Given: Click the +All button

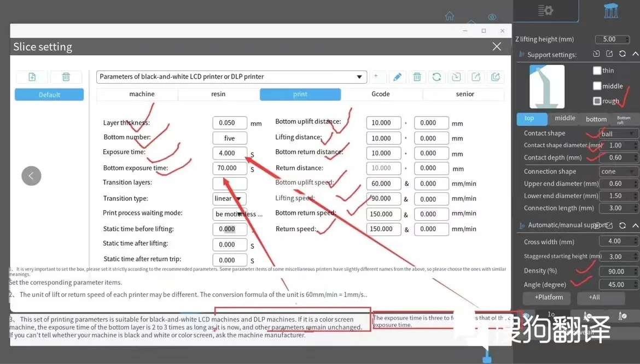Looking at the screenshot, I should (601, 297).
